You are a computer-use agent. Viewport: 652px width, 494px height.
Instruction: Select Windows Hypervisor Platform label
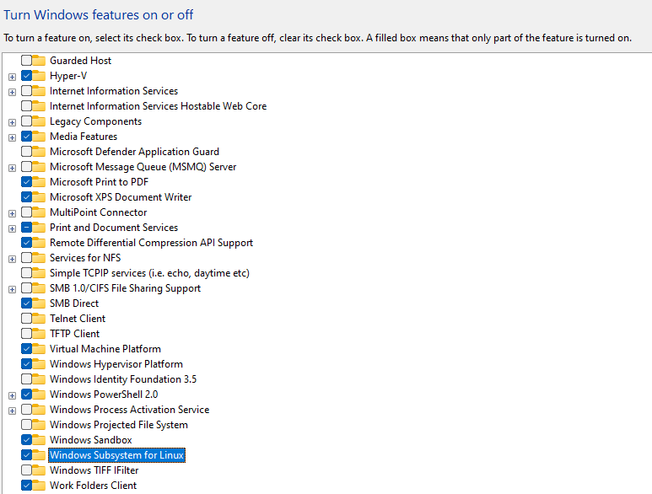pos(116,364)
